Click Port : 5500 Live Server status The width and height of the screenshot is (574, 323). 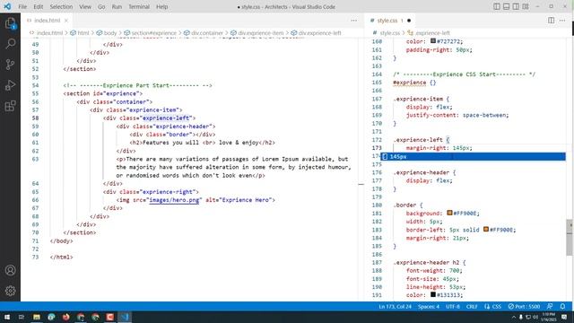click(524, 307)
